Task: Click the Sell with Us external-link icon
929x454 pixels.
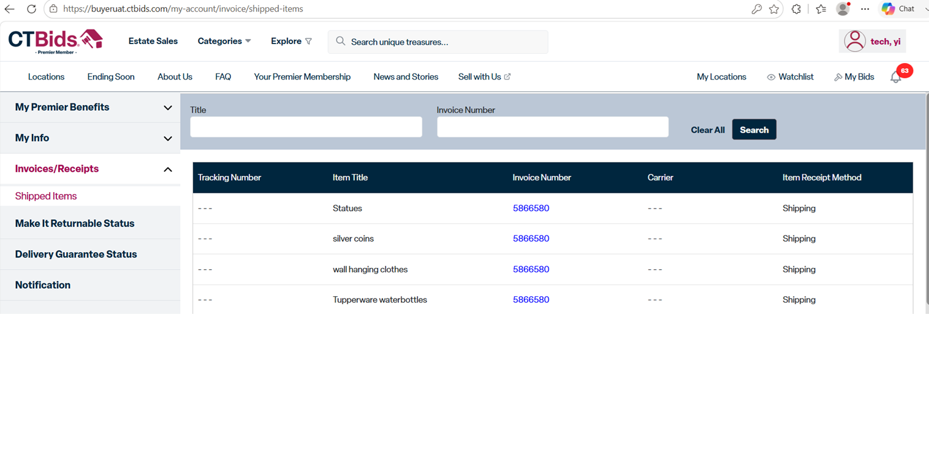Action: [507, 76]
